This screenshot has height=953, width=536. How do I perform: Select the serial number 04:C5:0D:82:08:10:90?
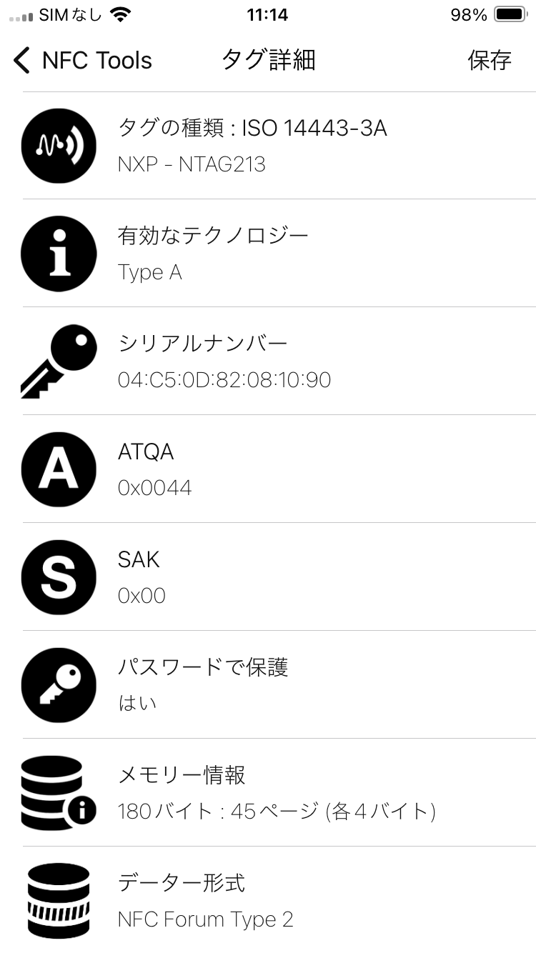click(224, 380)
